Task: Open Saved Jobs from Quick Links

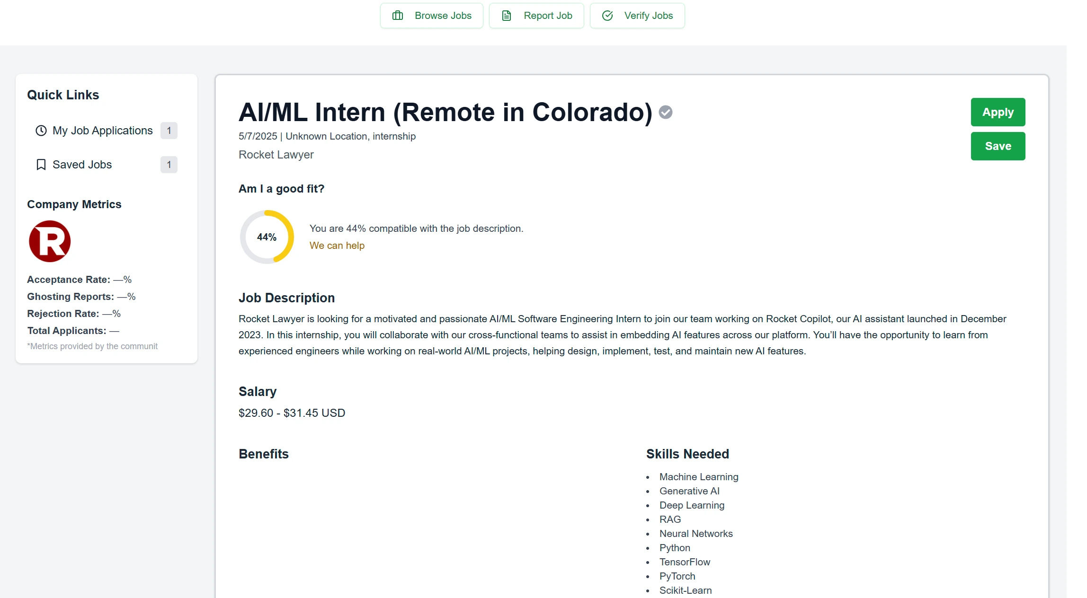Action: 82,165
